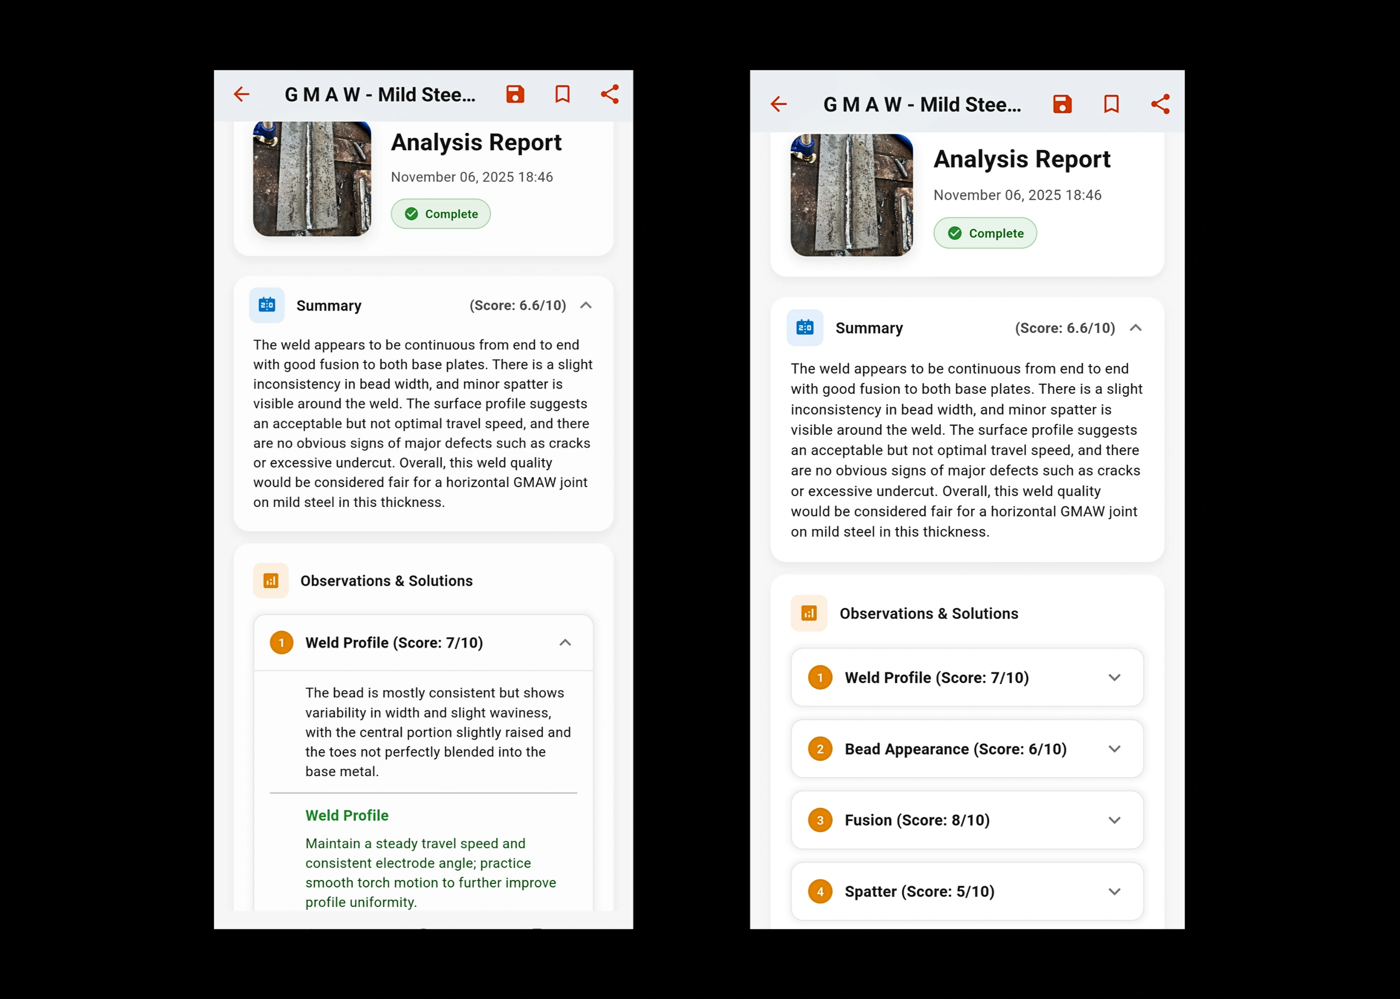The width and height of the screenshot is (1400, 999).
Task: Click bookmark icon in left phone header
Action: (x=562, y=94)
